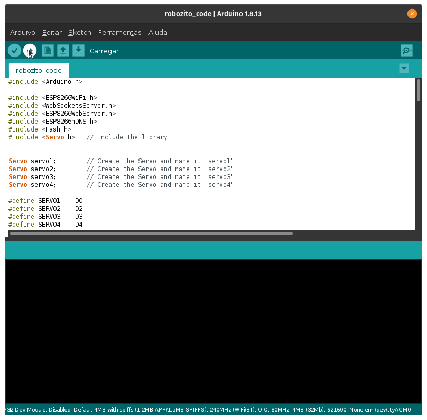Click the Verify checkmark button
Image resolution: width=427 pixels, height=420 pixels.
click(x=14, y=51)
